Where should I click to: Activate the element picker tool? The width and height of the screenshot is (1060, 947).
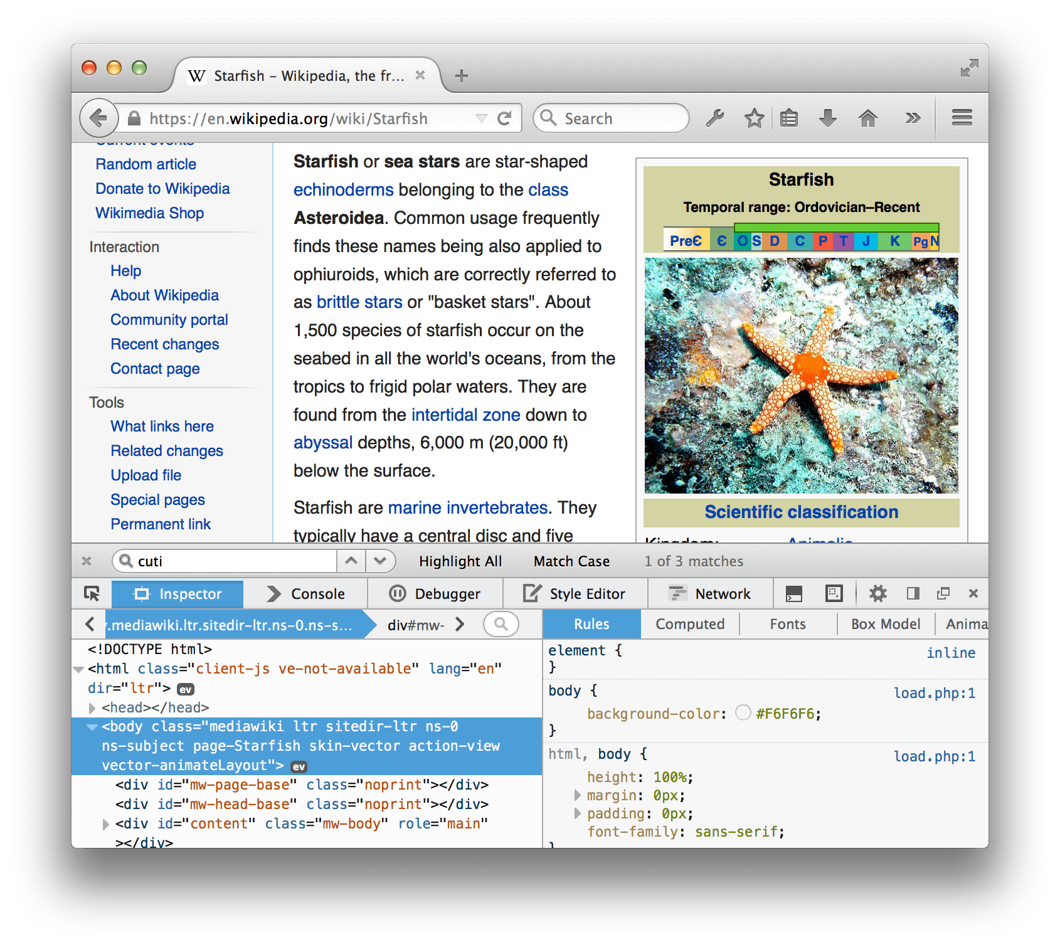click(92, 593)
